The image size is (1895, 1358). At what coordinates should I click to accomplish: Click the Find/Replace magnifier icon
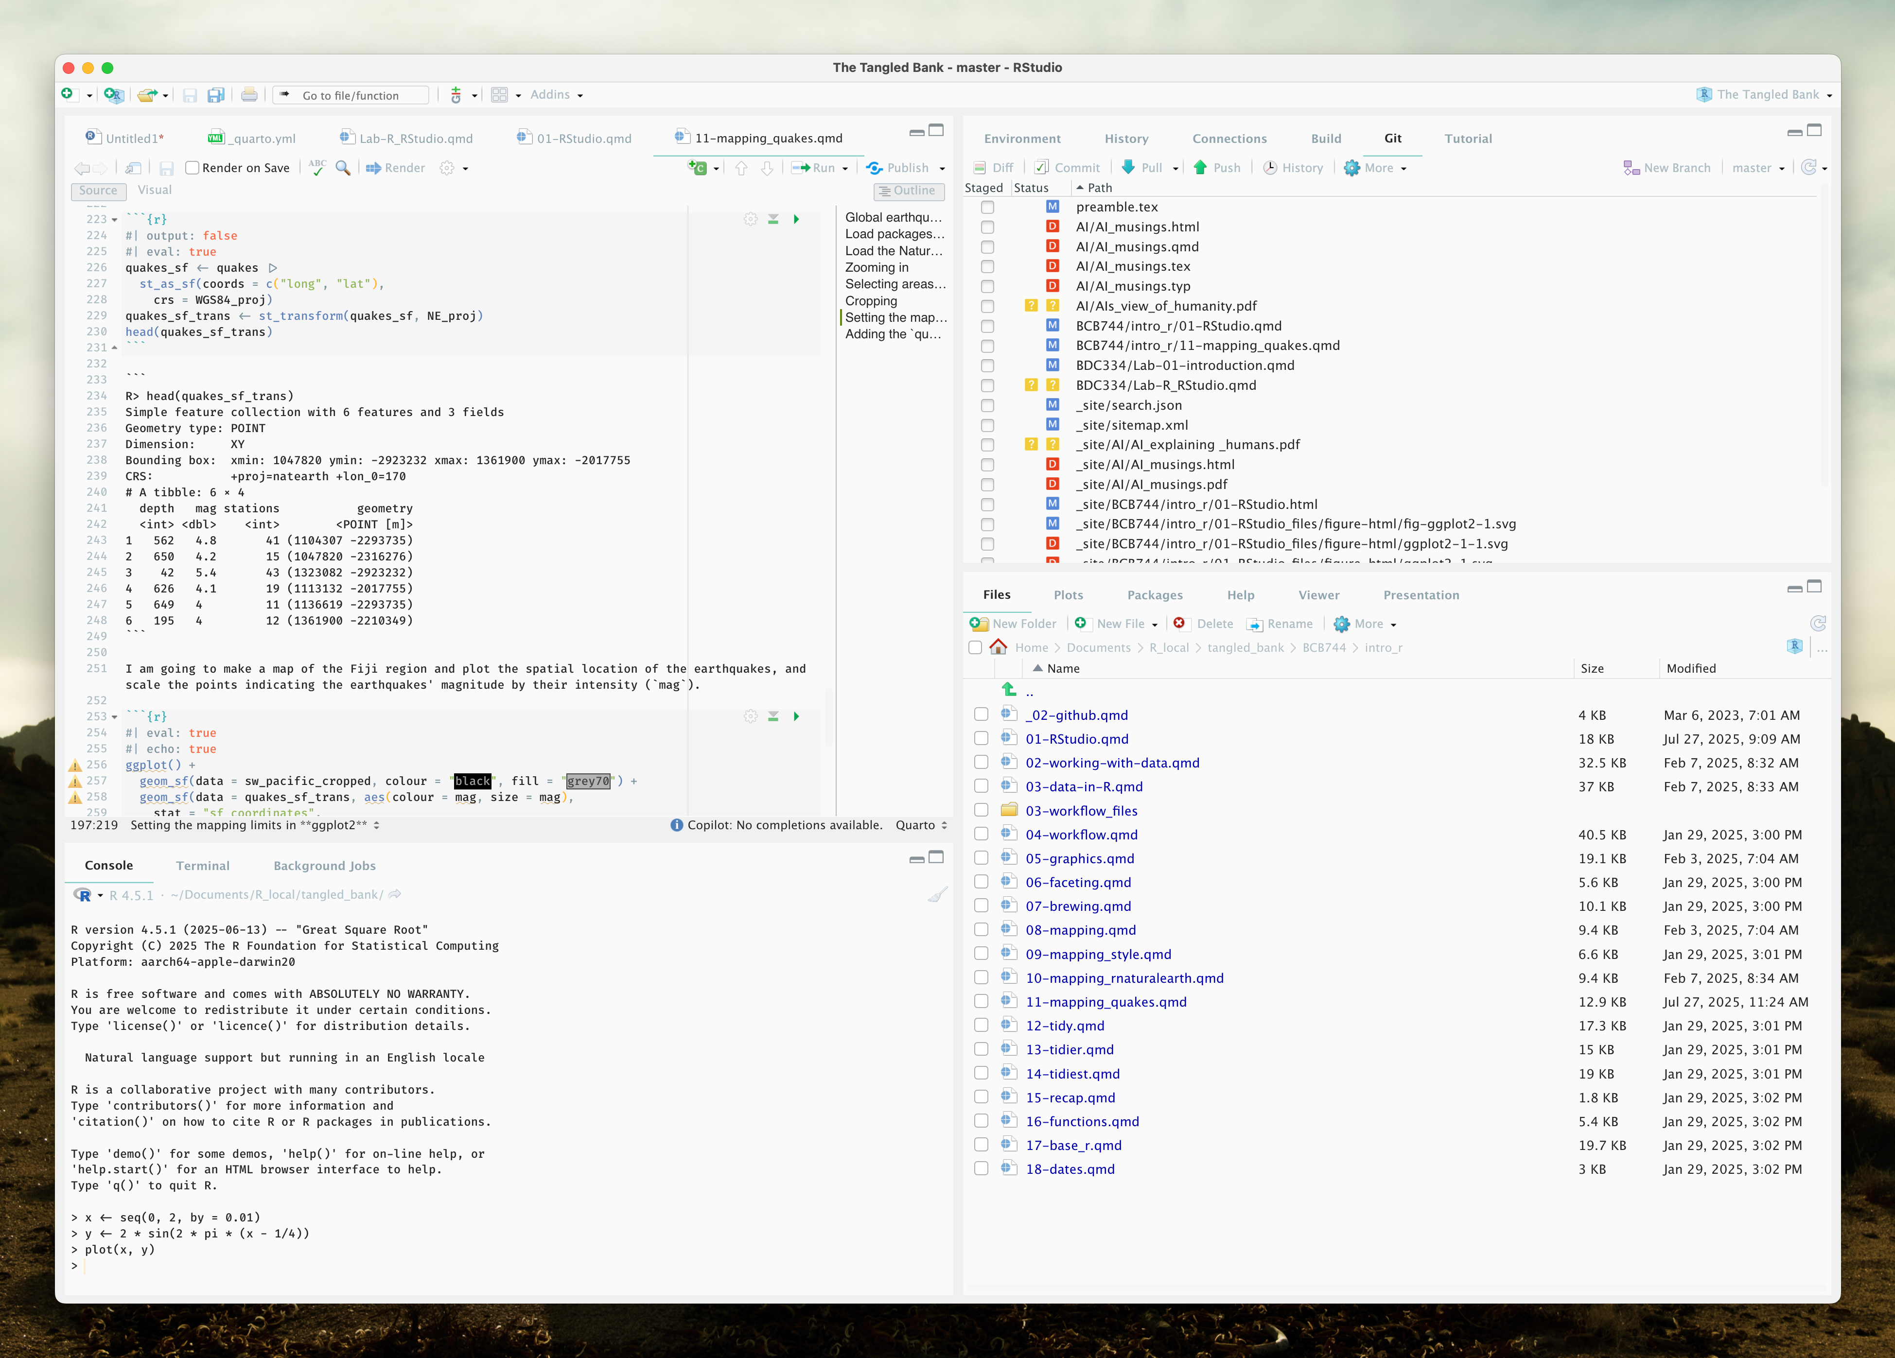click(343, 168)
